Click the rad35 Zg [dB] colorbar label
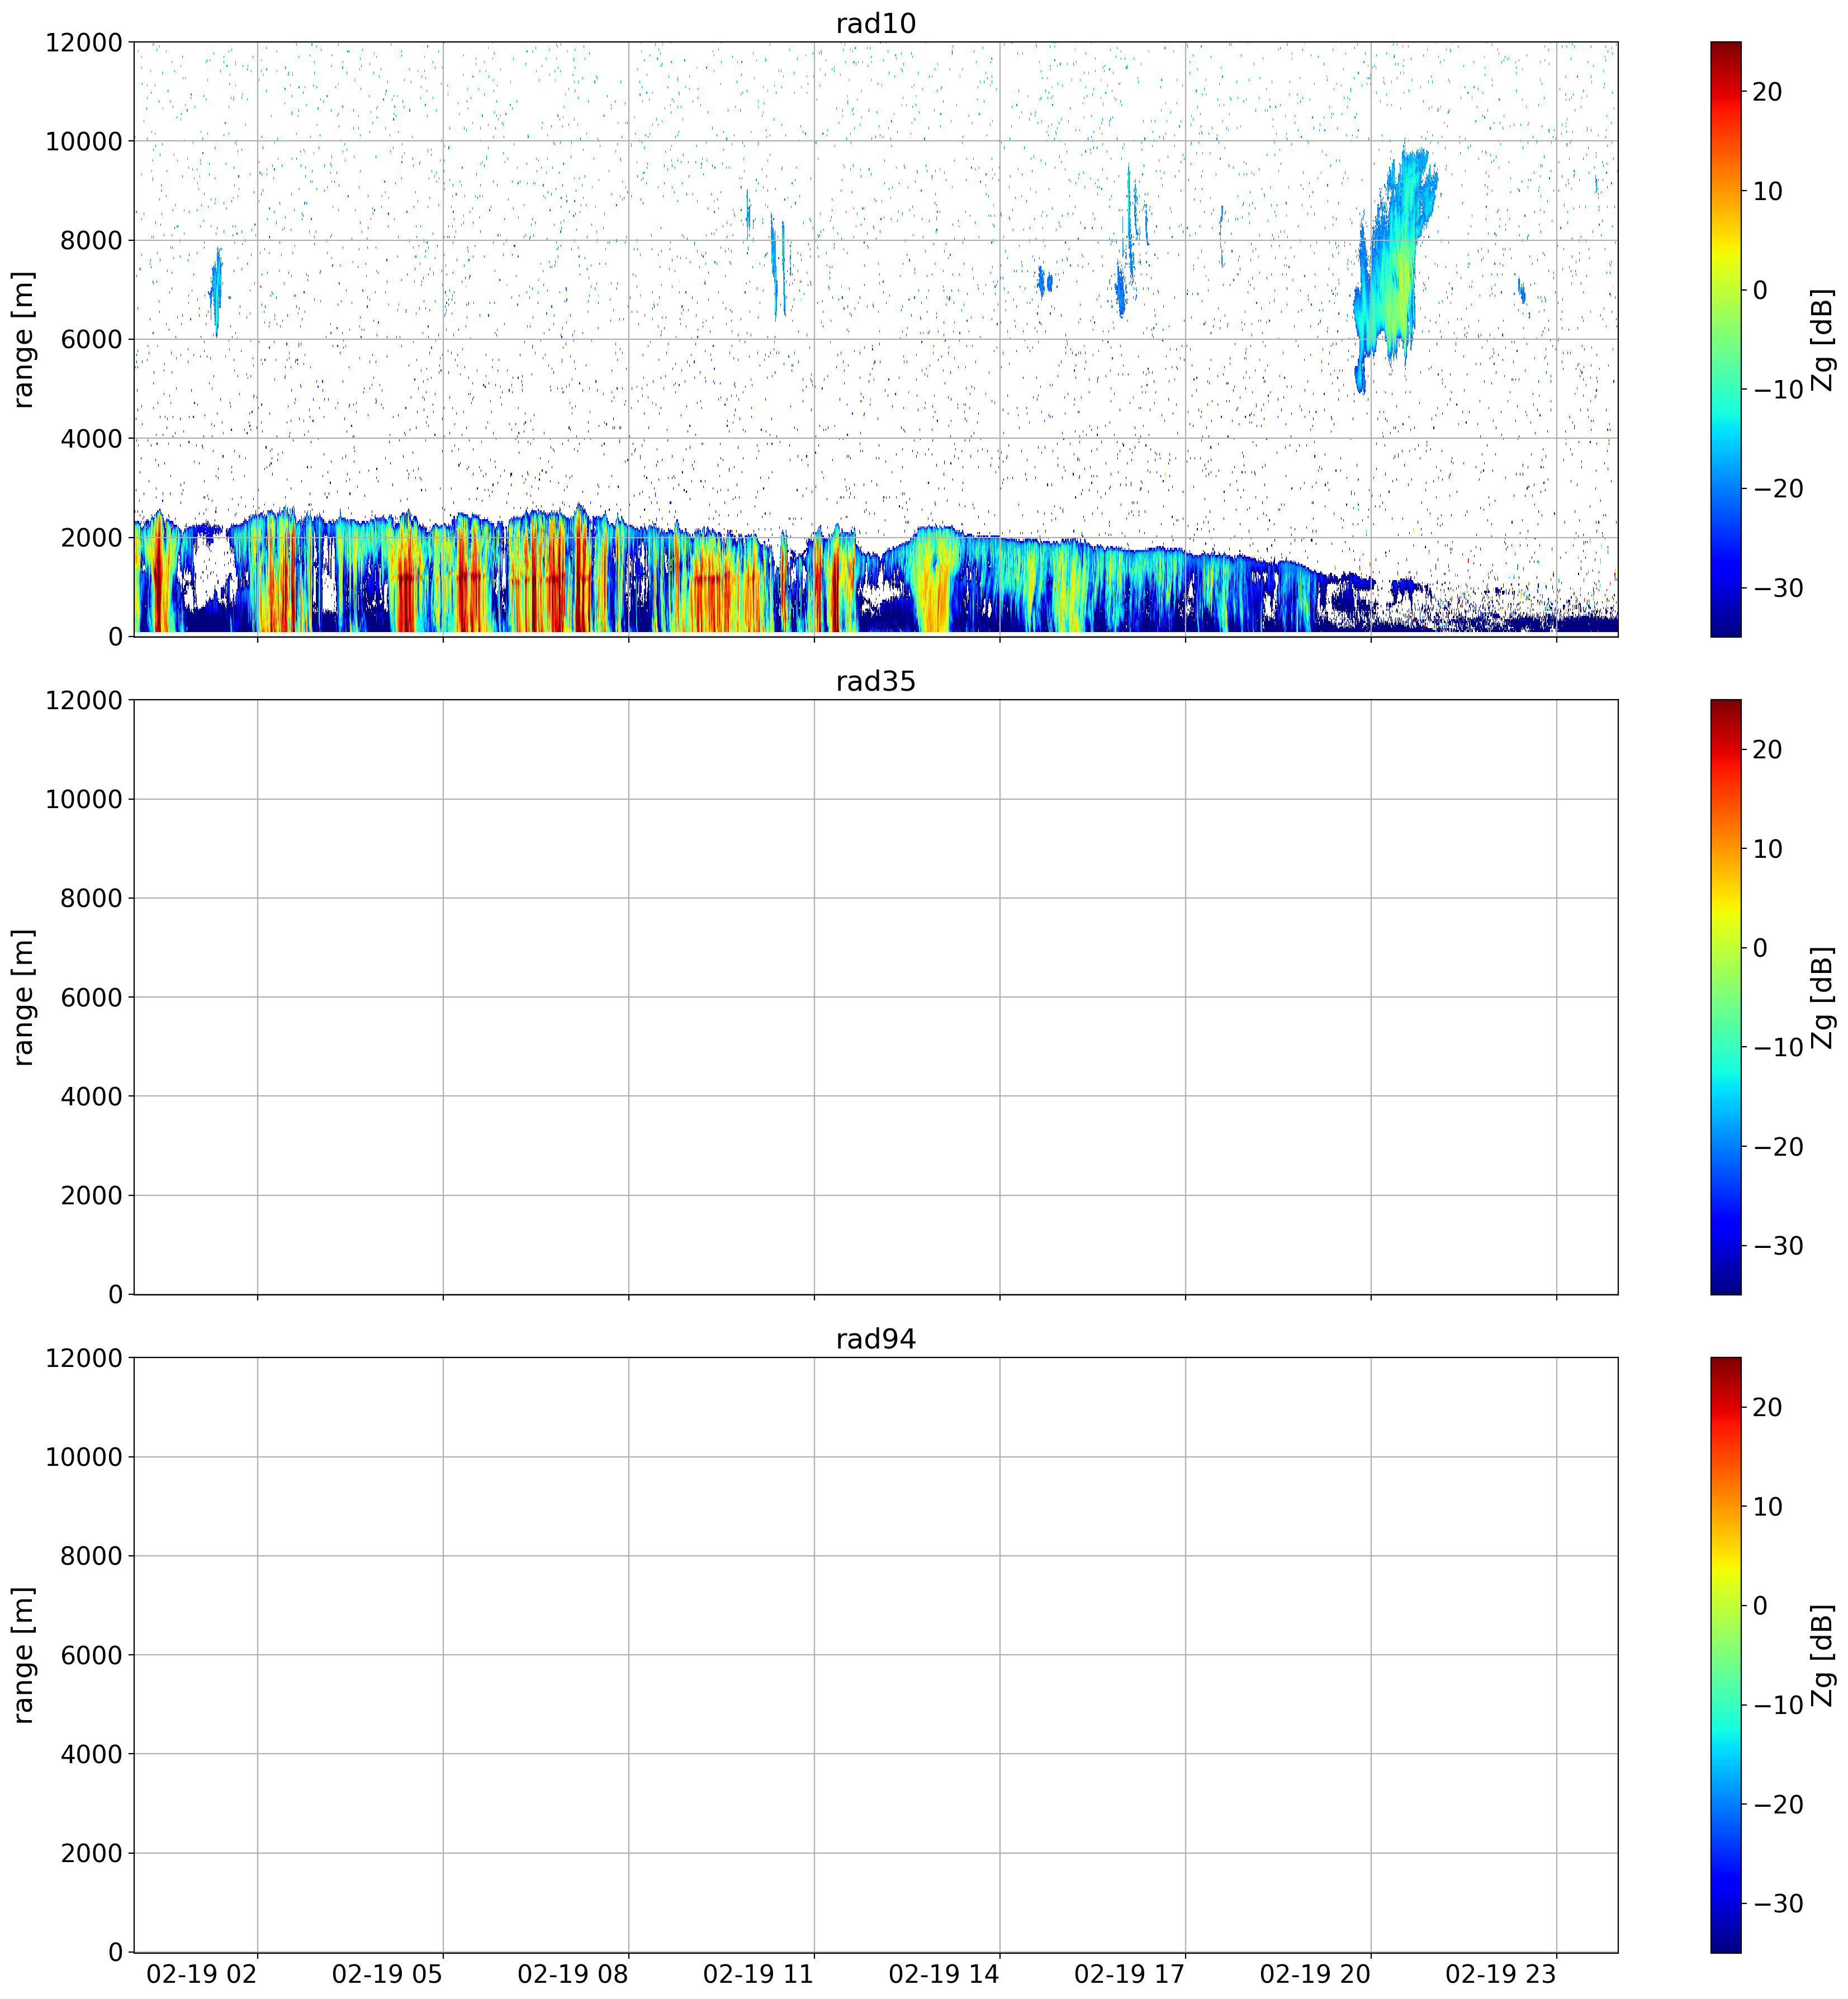Screen dimensions: 1848x1999 (1823, 996)
